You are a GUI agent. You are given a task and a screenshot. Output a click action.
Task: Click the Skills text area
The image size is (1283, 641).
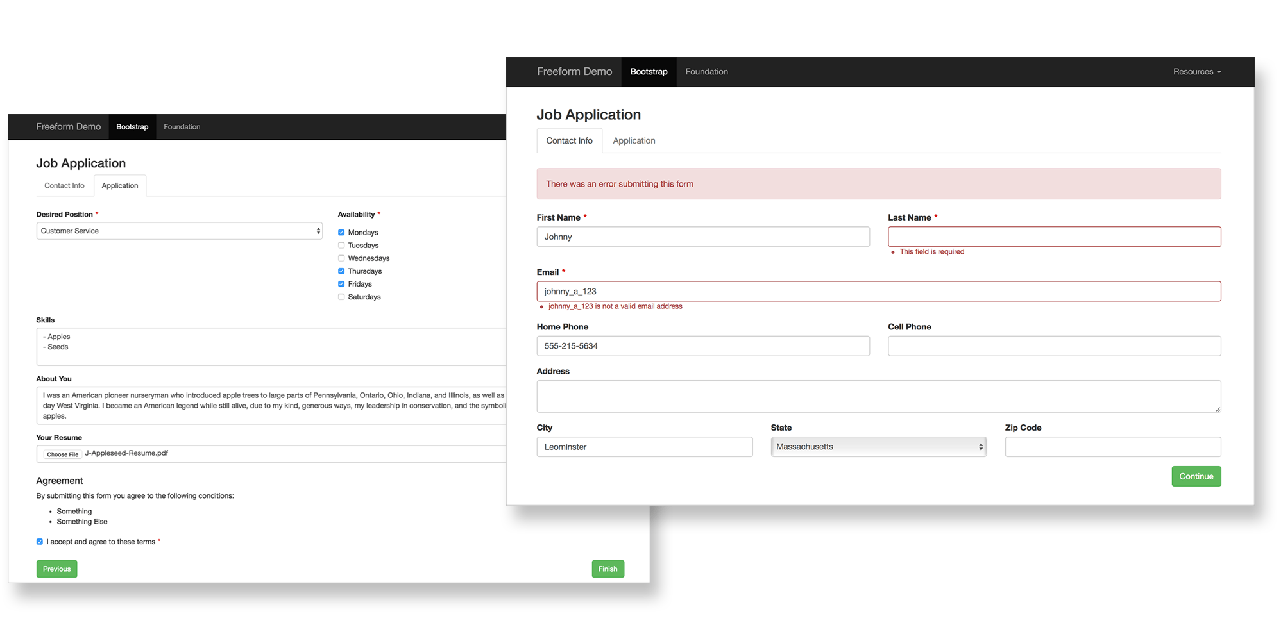pyautogui.click(x=271, y=347)
